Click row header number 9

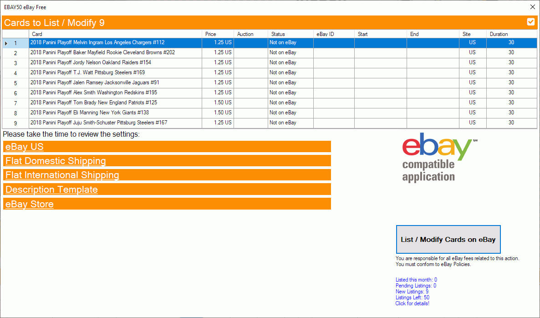point(15,123)
